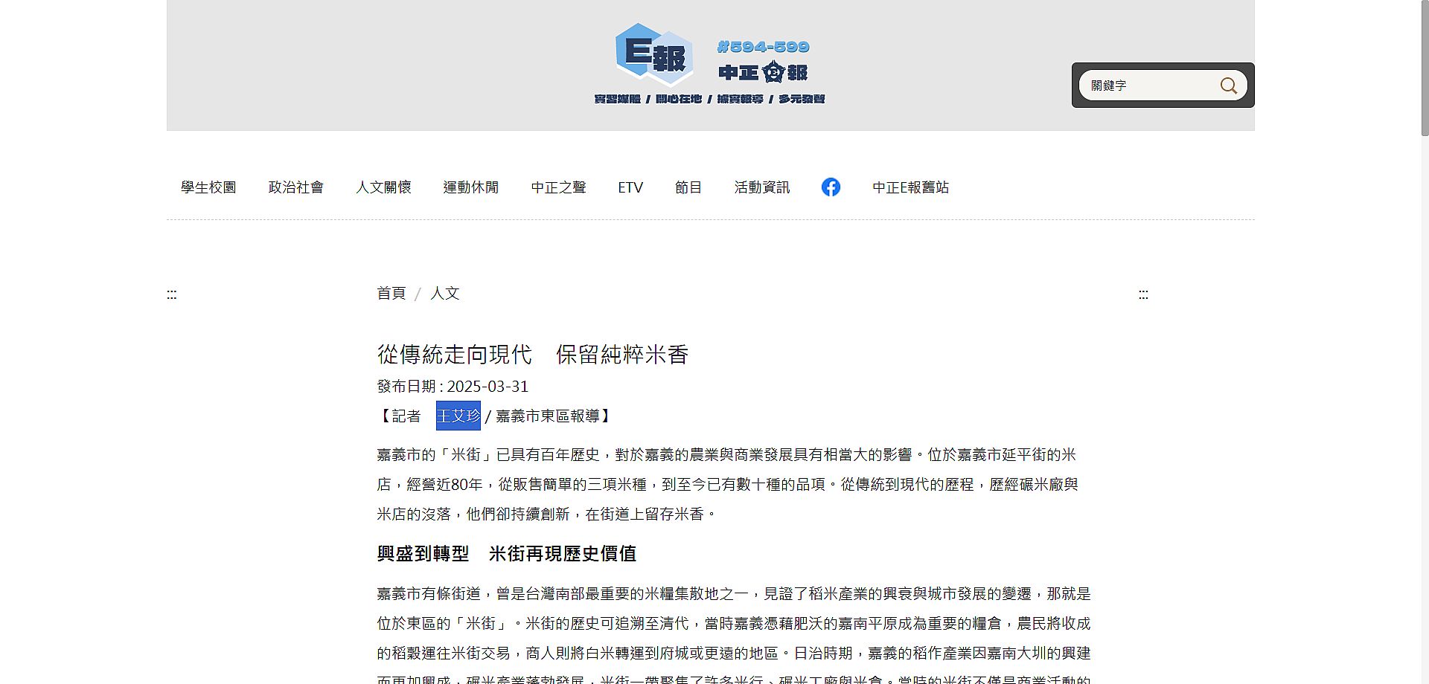Image resolution: width=1429 pixels, height=684 pixels.
Task: Click the E報 hexagon site logo
Action: pos(653,54)
